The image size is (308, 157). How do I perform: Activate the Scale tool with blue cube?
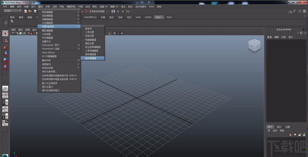[5, 67]
